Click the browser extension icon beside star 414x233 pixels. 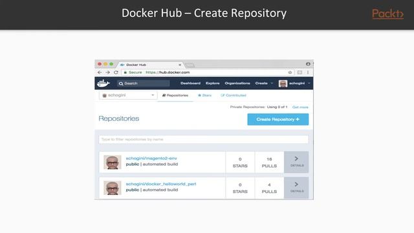pyautogui.click(x=300, y=72)
